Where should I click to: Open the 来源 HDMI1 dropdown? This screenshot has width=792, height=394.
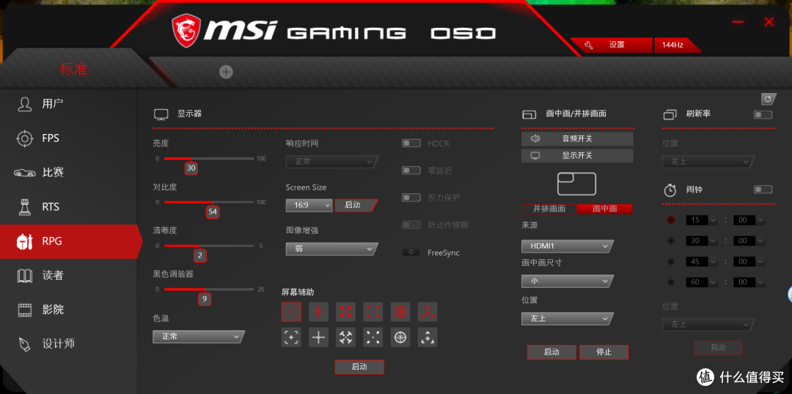click(x=567, y=246)
